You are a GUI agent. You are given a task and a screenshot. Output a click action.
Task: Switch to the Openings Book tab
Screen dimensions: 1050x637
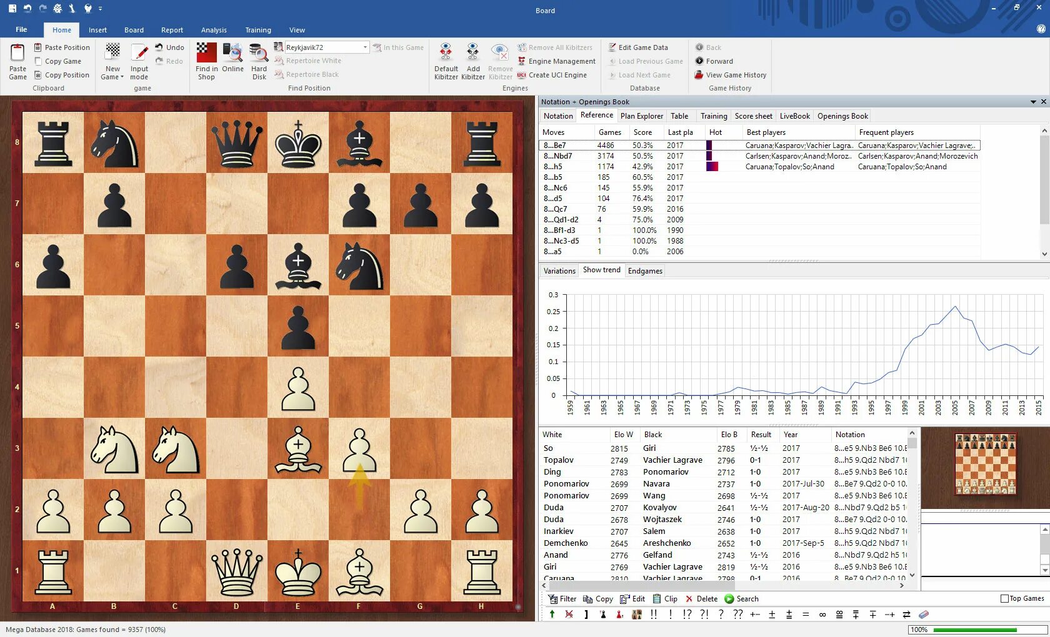pos(842,116)
